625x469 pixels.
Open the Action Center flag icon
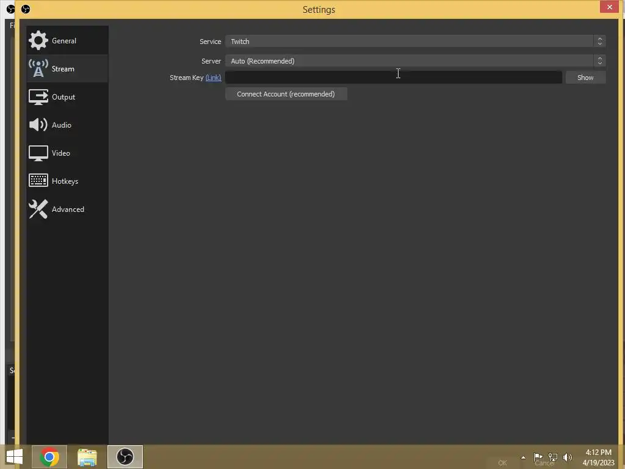pos(538,457)
